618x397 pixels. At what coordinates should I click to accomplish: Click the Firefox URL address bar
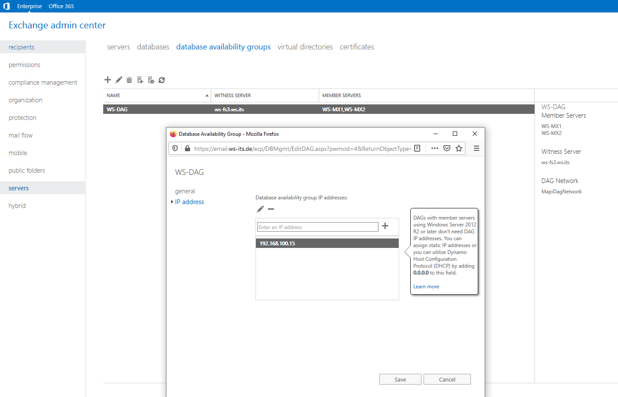pyautogui.click(x=302, y=148)
